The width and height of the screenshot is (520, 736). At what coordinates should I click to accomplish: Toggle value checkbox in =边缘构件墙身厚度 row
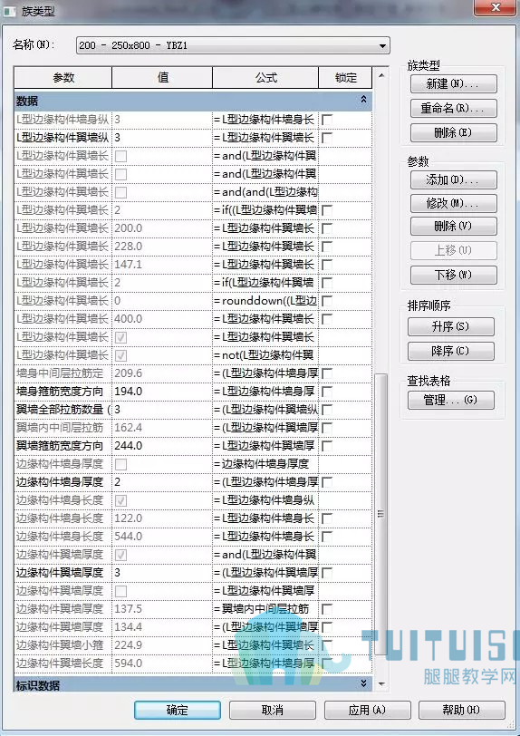coord(120,464)
